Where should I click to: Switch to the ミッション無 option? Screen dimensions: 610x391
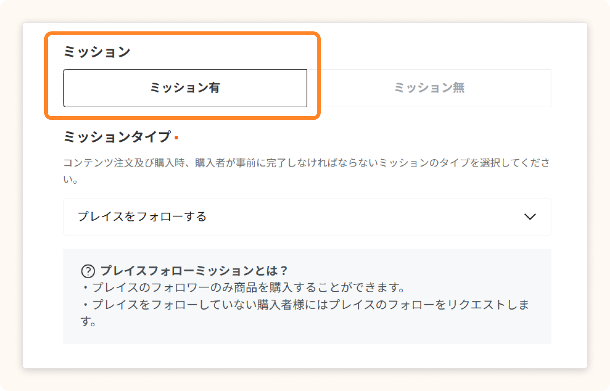(429, 88)
